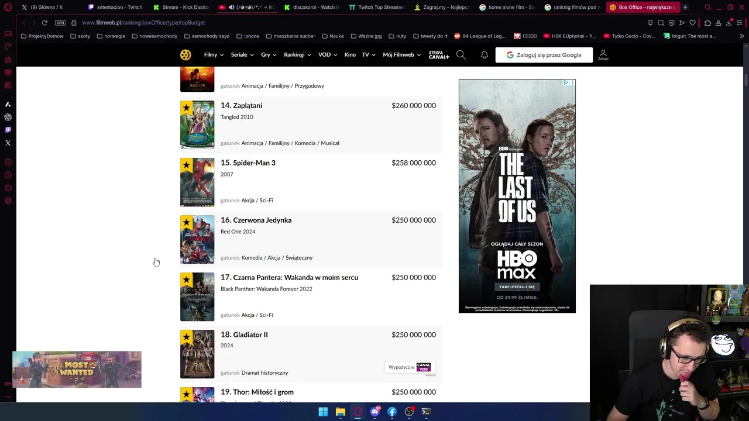Open the Opera menu logo
Image resolution: width=749 pixels, height=421 pixels.
point(8,8)
